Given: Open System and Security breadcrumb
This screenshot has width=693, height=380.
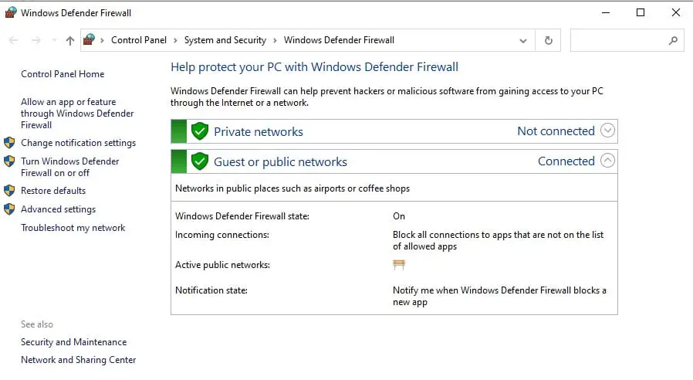Looking at the screenshot, I should point(225,40).
